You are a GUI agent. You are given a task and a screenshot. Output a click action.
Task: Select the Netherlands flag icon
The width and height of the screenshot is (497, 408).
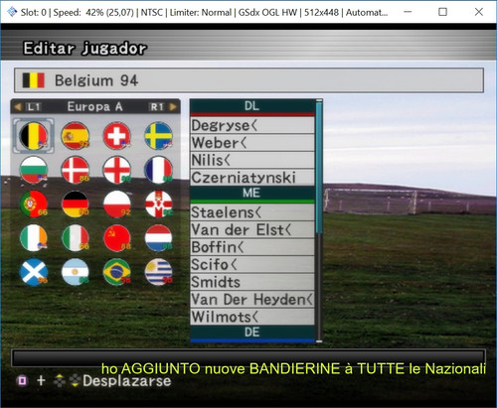(158, 238)
